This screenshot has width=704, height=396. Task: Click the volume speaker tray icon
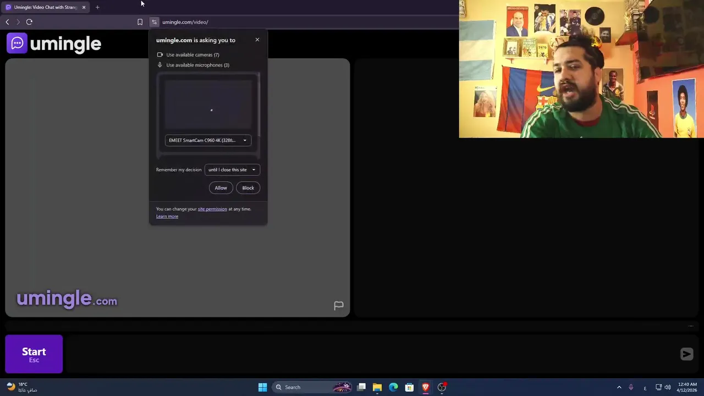click(668, 387)
